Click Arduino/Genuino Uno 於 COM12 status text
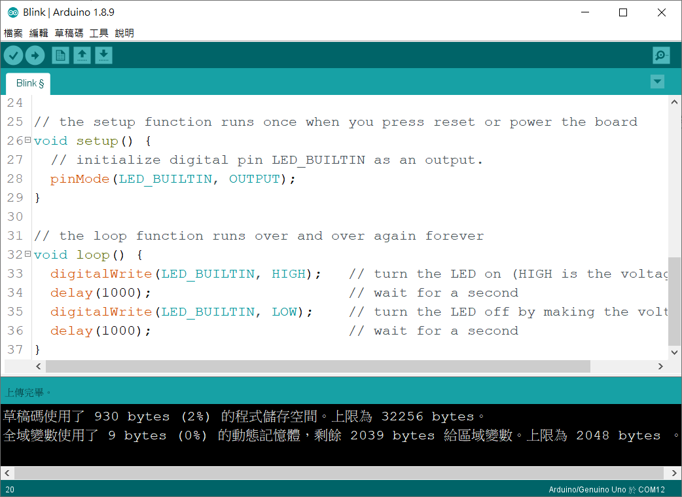Image resolution: width=682 pixels, height=497 pixels. [606, 489]
